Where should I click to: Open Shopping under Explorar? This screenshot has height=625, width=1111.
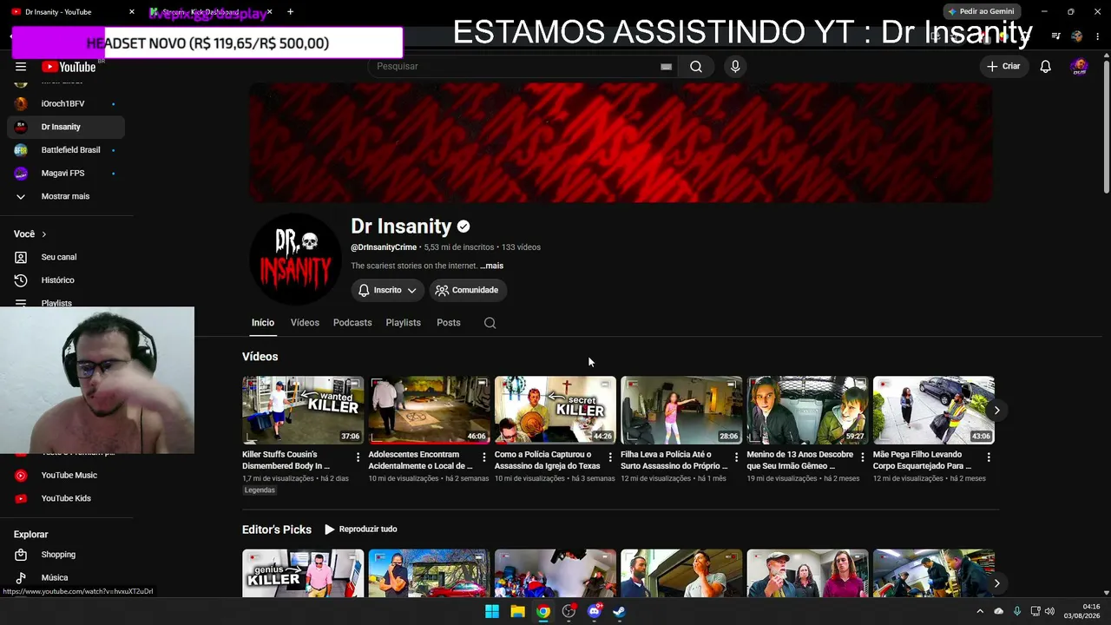click(x=66, y=555)
